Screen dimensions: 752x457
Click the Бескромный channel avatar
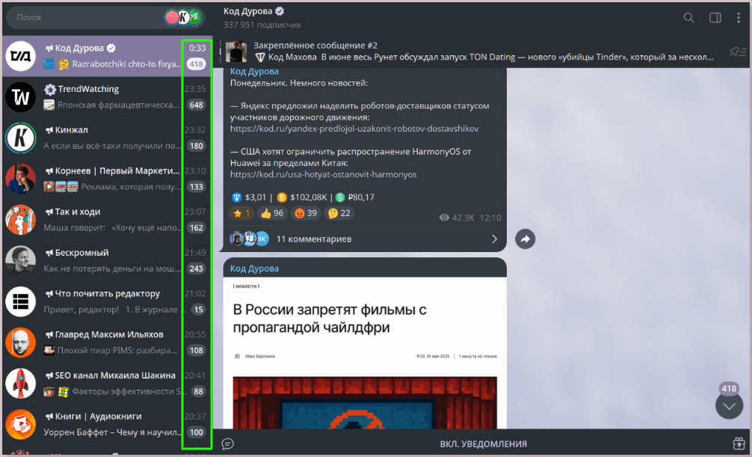(21, 261)
